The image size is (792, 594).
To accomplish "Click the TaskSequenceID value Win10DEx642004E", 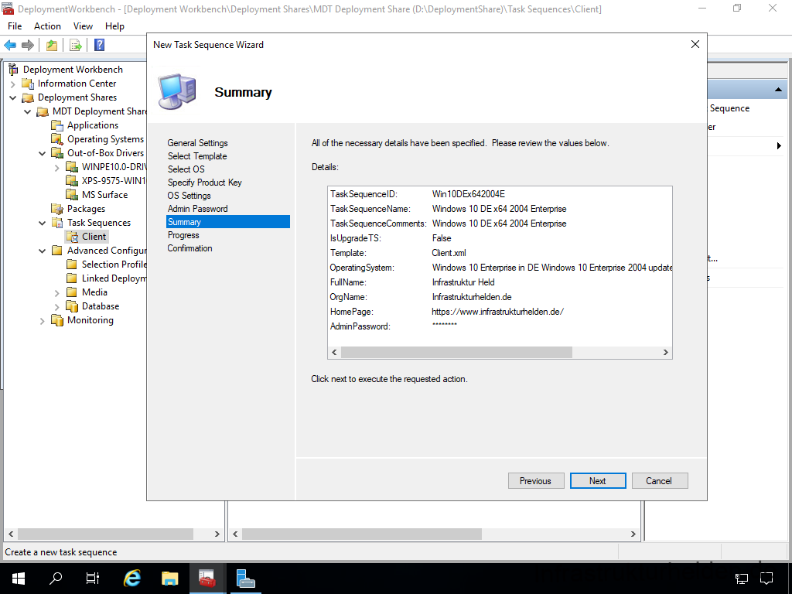I will pos(468,194).
